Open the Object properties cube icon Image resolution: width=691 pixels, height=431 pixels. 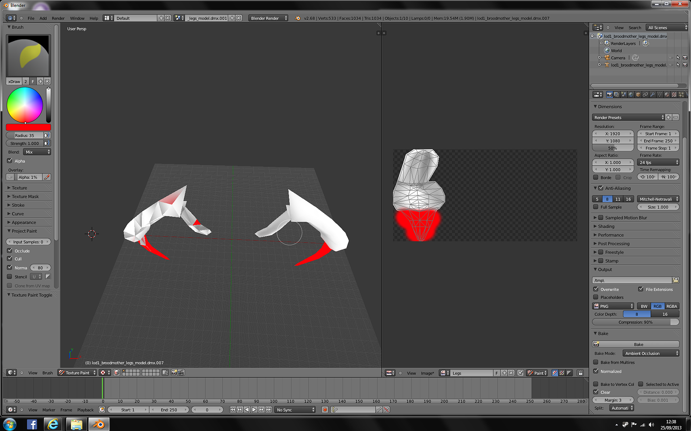(x=638, y=94)
